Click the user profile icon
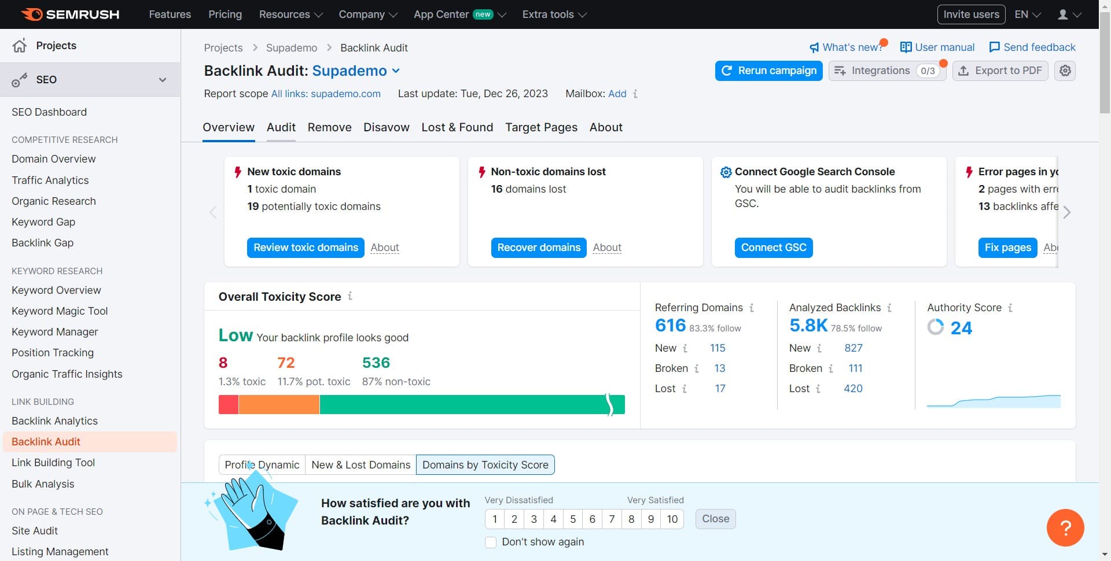Screen dimensions: 1111x561 1063,14
